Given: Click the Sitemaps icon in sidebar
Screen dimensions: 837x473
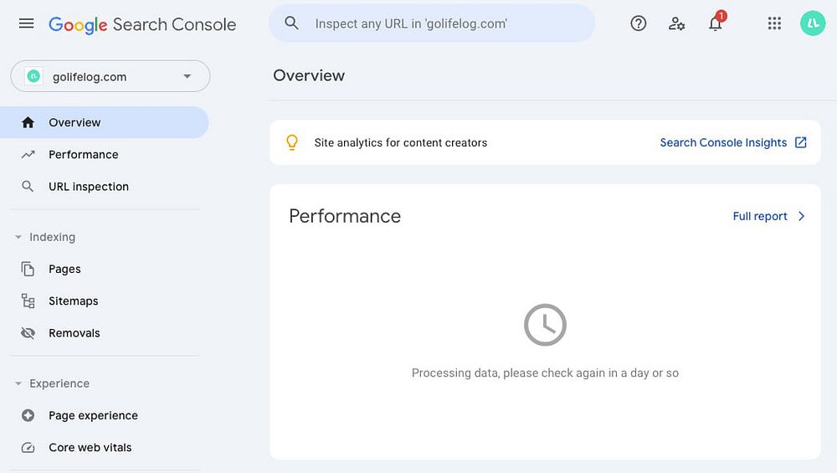Looking at the screenshot, I should click(28, 301).
